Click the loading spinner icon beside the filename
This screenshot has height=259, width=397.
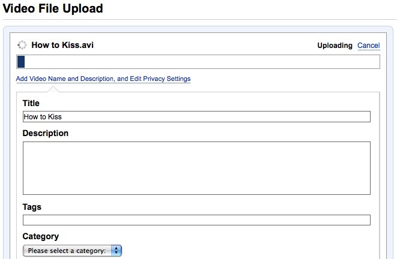(23, 45)
